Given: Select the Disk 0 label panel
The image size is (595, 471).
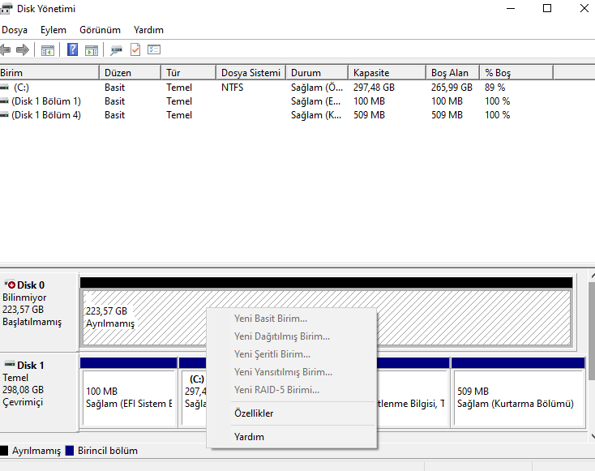Looking at the screenshot, I should click(40, 312).
